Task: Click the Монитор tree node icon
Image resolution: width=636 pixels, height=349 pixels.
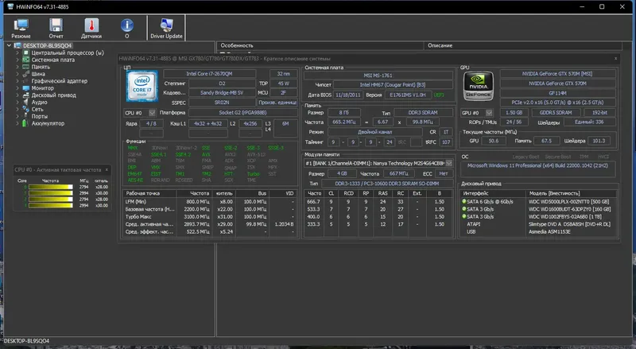Action: coord(26,88)
